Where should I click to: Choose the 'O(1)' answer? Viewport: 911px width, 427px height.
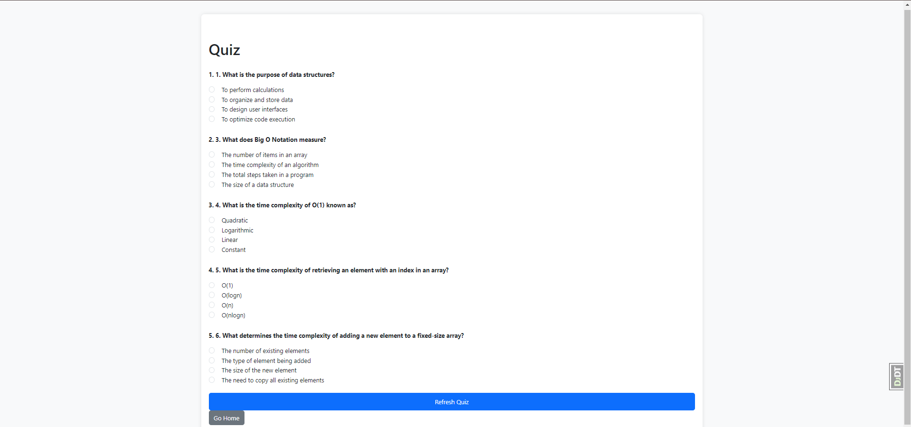pos(212,285)
